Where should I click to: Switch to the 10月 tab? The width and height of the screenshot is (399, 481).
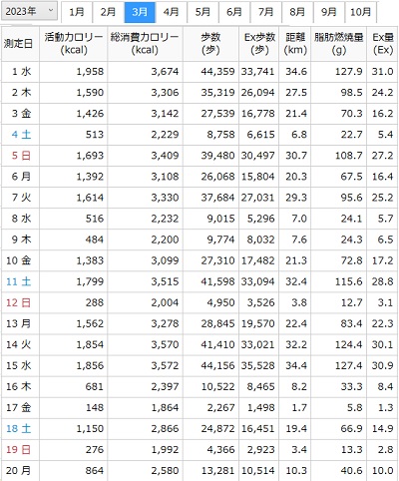click(361, 12)
